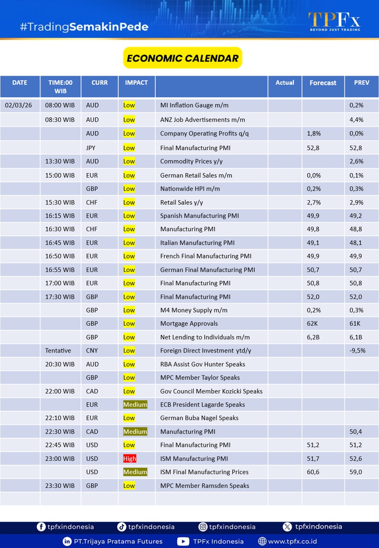Click the TikTok icon in the footer

122,527
